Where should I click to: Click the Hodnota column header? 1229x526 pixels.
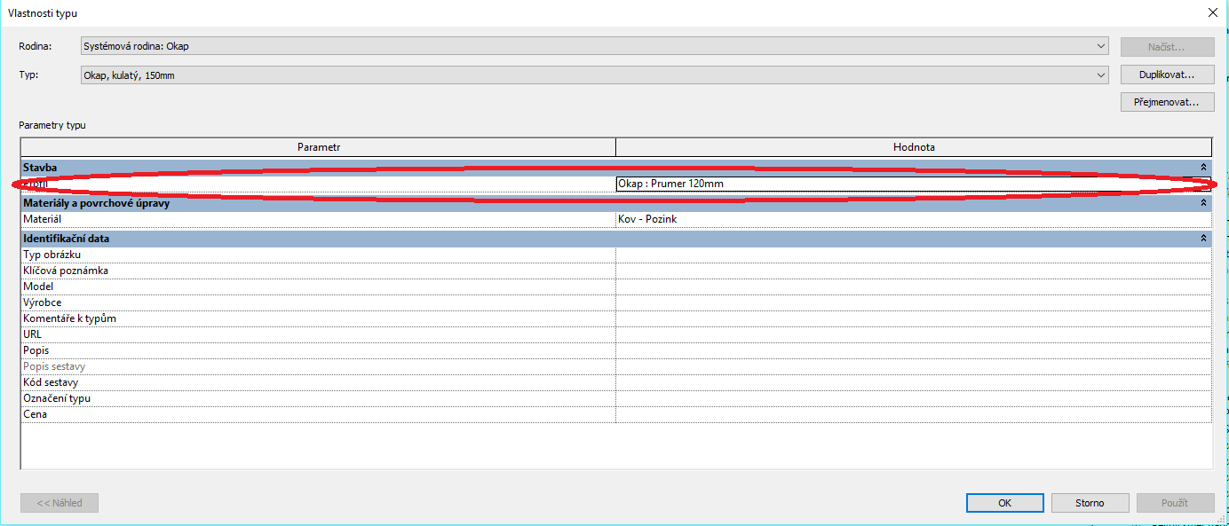click(x=913, y=147)
